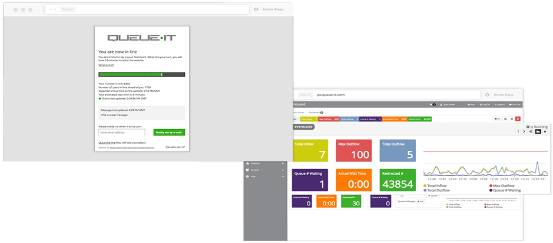Click the Account people icon in the sidebar
The height and width of the screenshot is (243, 553).
(x=247, y=170)
